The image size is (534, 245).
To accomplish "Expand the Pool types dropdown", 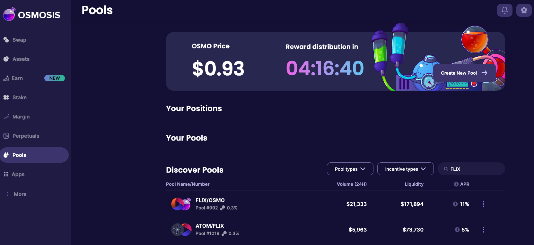I will click(350, 169).
